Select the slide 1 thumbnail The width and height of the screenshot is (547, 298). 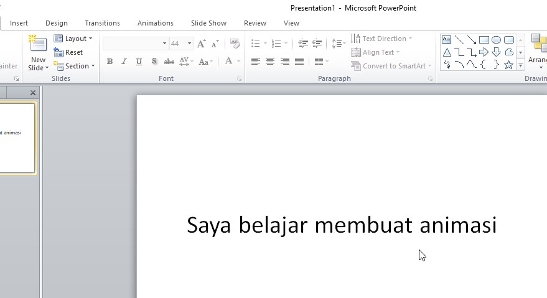[x=17, y=137]
